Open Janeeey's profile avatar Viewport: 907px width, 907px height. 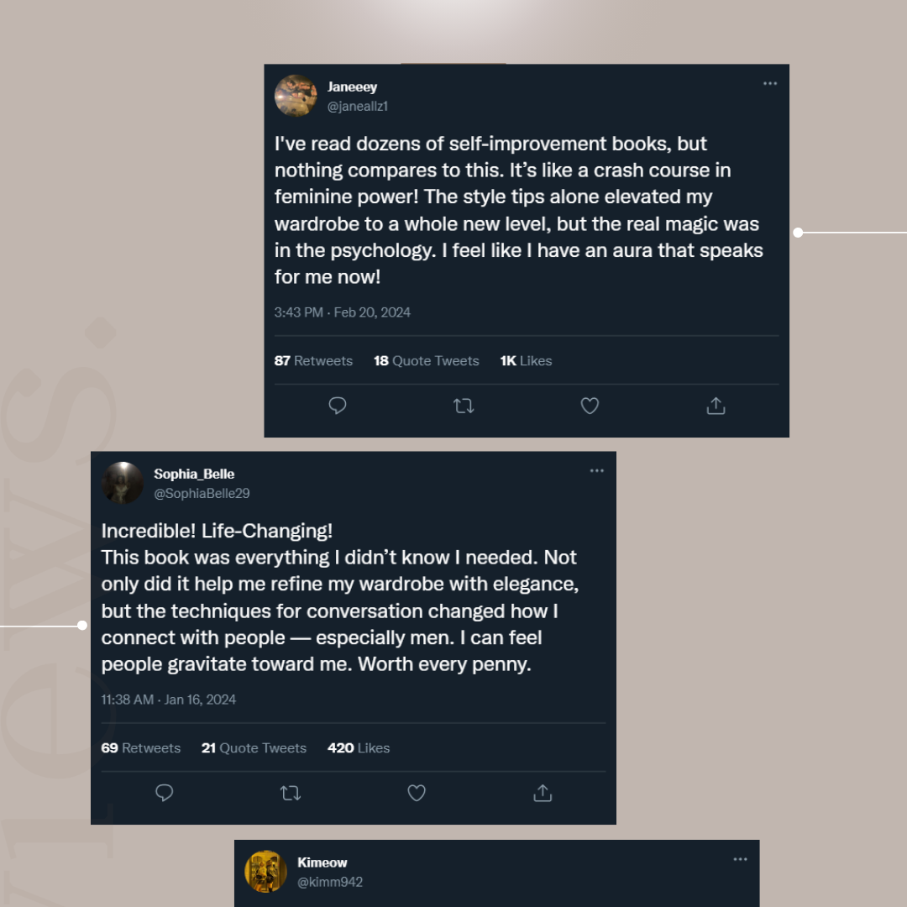pos(296,96)
